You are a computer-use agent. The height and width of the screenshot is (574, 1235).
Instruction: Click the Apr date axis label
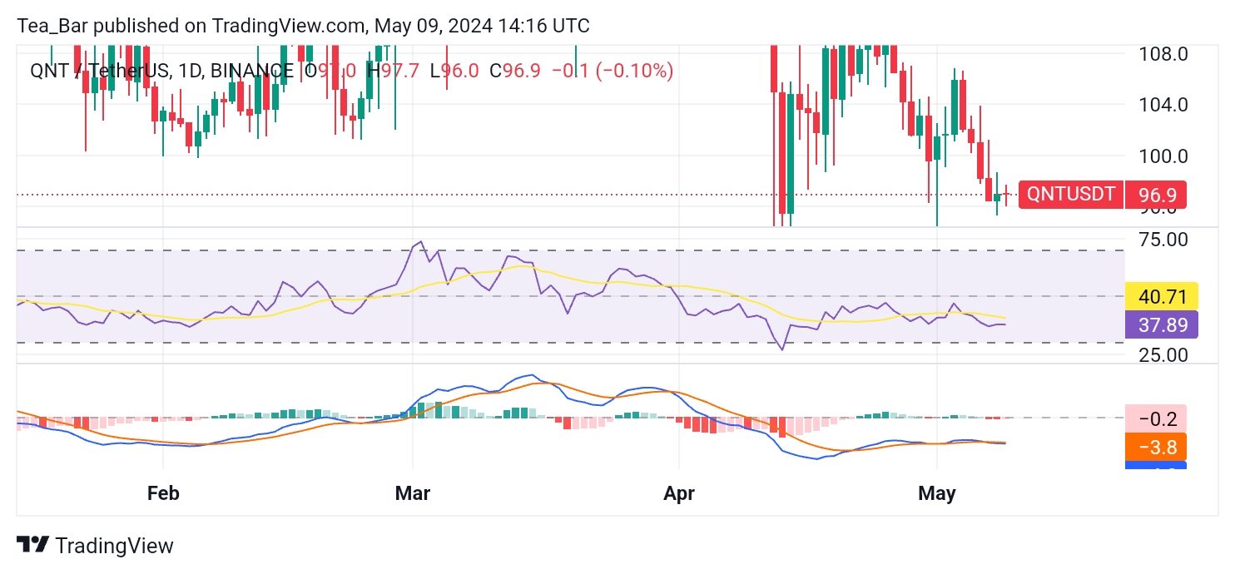pos(679,493)
